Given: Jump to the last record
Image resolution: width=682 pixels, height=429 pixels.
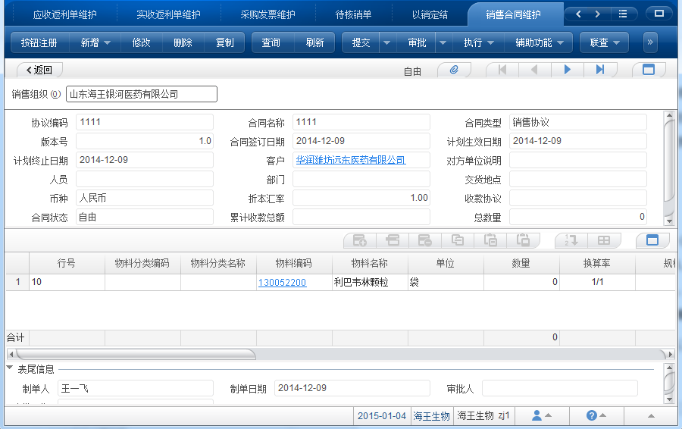Looking at the screenshot, I should click(600, 70).
